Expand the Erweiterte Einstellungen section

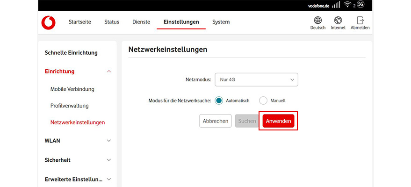tap(109, 179)
